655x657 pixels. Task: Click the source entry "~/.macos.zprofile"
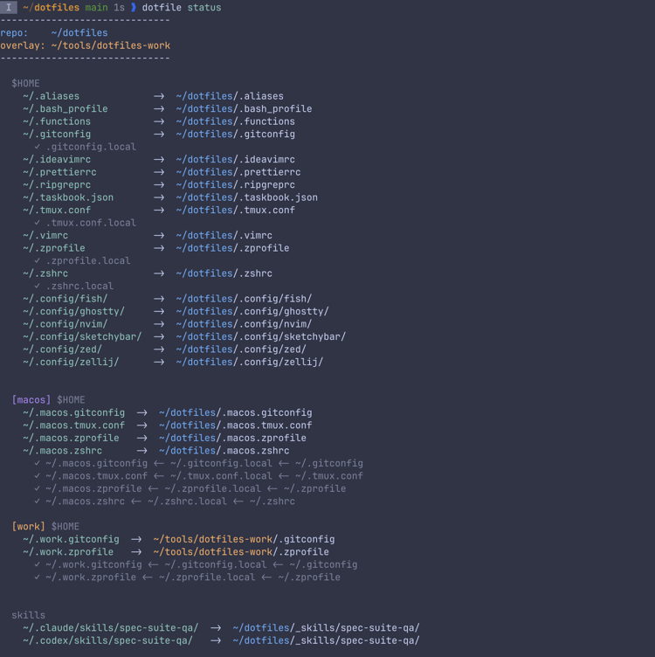coord(71,438)
